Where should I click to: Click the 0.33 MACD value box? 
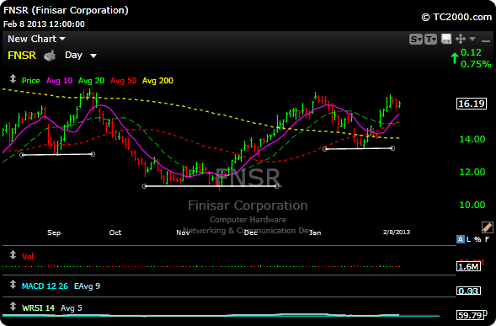point(468,291)
